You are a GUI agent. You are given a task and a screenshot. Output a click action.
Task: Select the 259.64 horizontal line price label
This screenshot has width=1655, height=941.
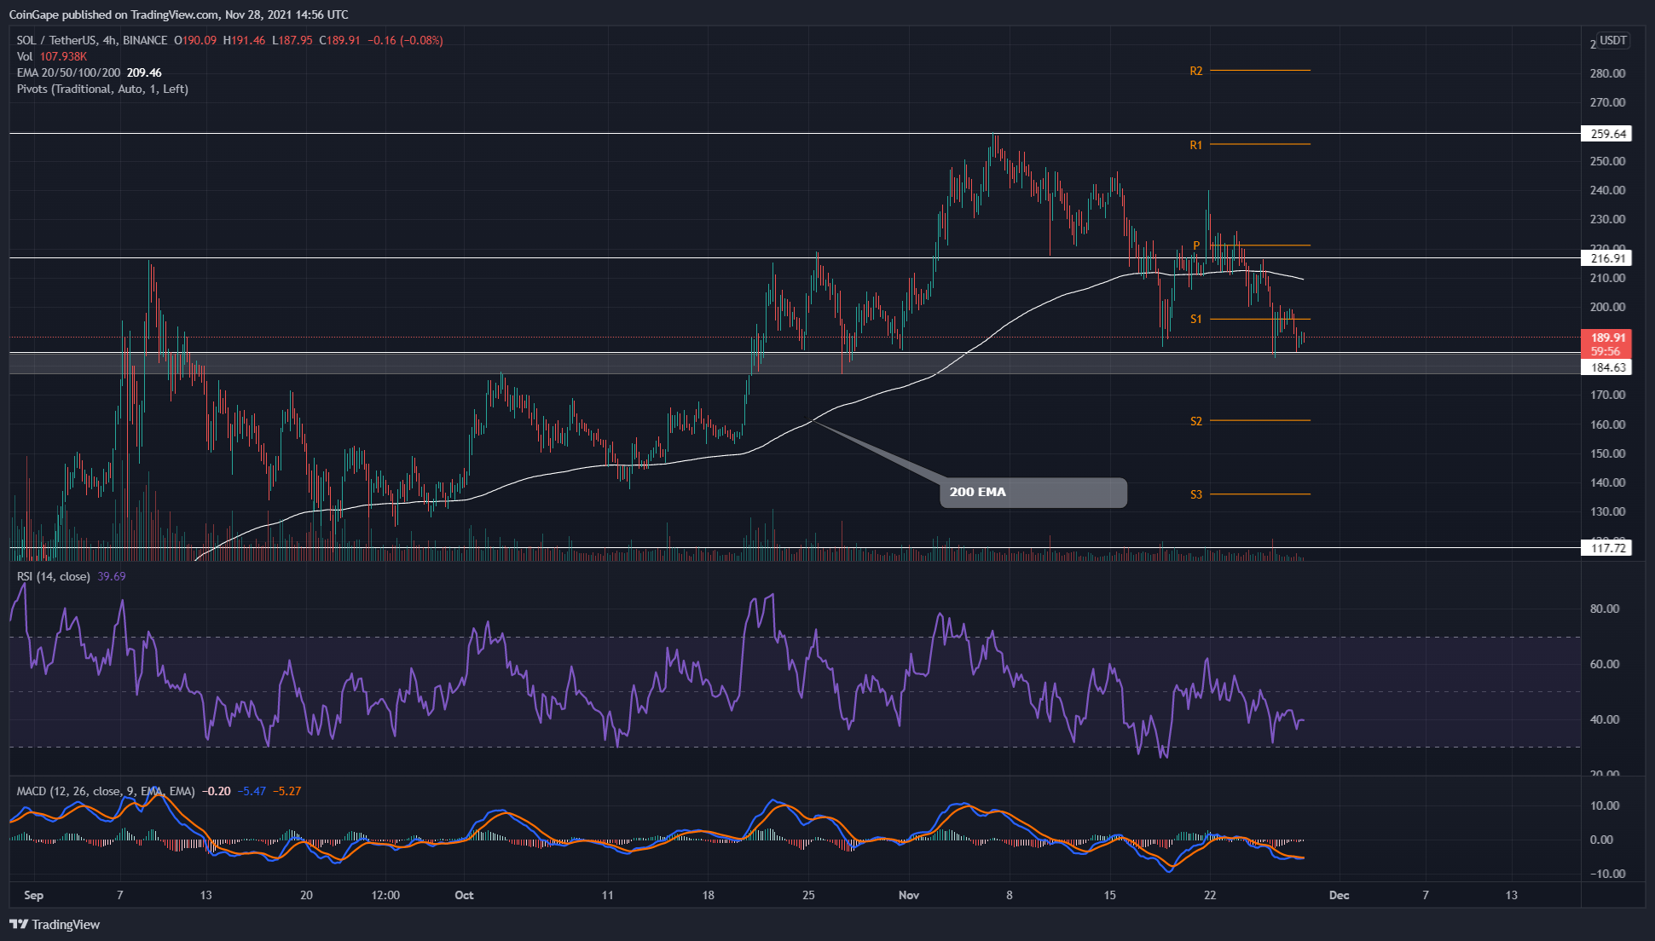pos(1606,134)
